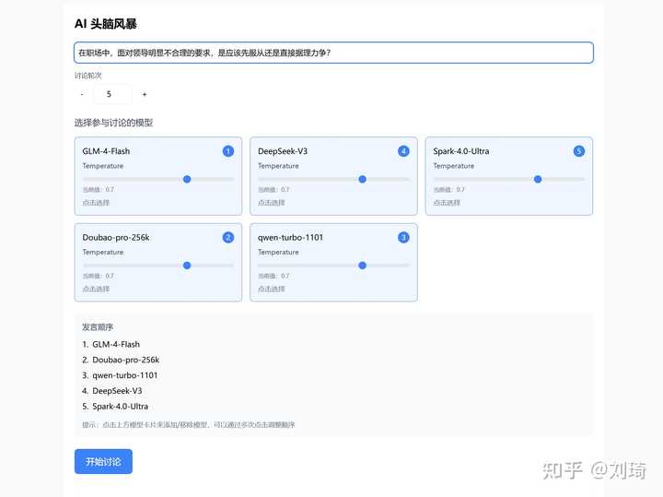Toggle the GLM-4-Flash model card
663x497 pixels.
[158, 176]
